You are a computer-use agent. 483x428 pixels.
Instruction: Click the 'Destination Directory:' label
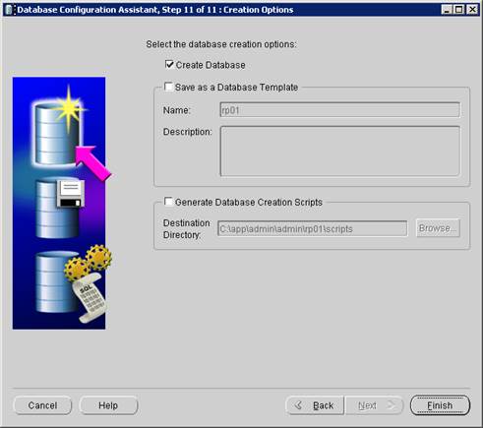click(187, 229)
